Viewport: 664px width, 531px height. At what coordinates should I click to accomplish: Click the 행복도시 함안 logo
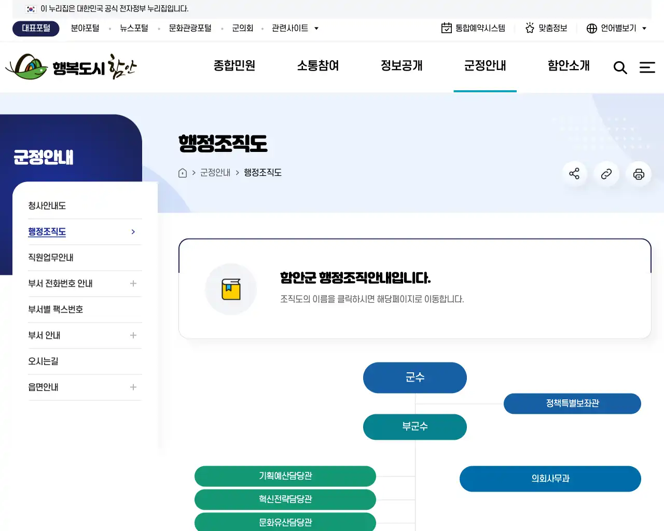pos(71,67)
